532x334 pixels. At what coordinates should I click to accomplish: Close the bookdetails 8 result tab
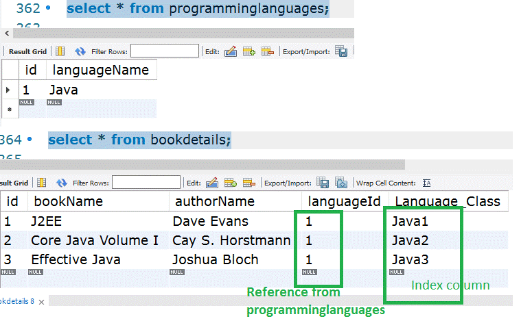point(41,302)
